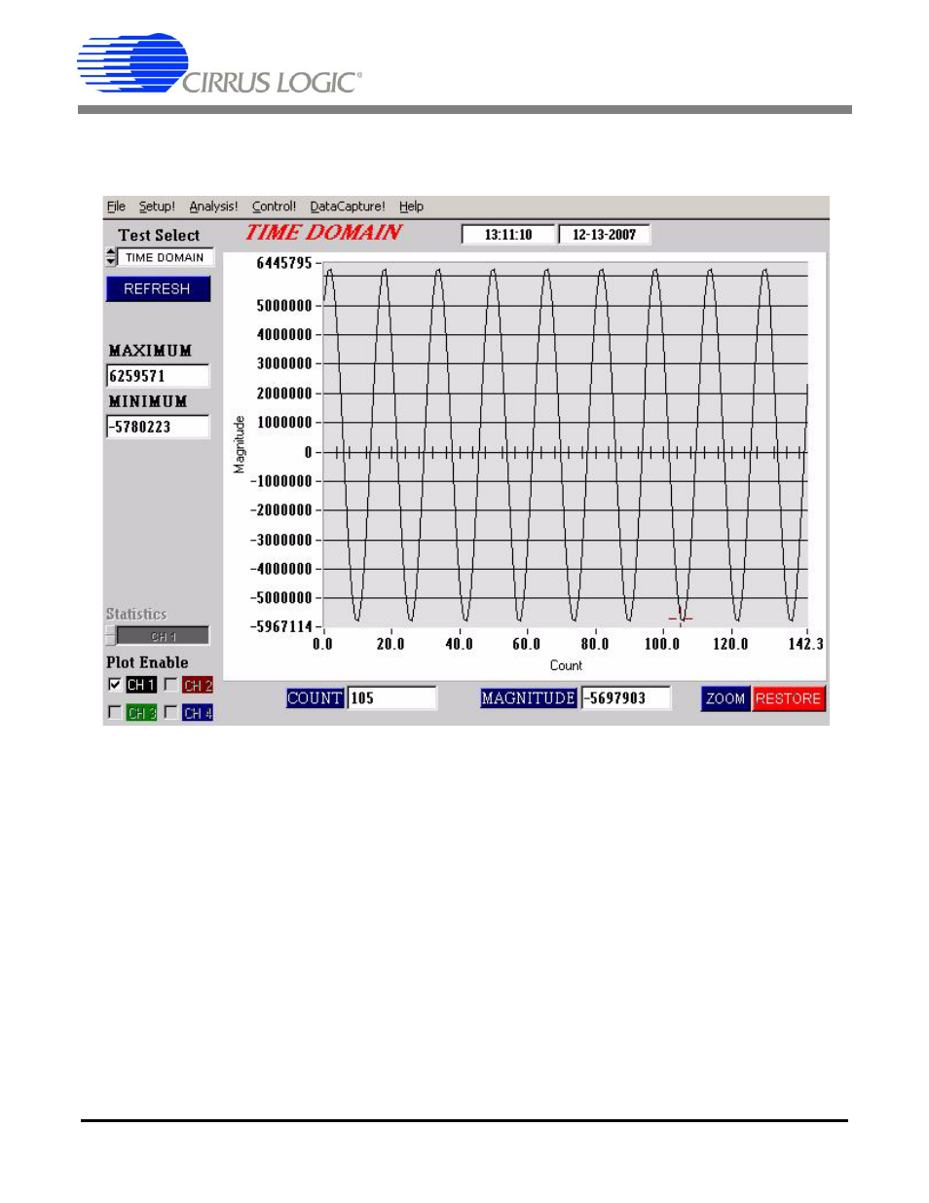Click the MAGNITUDE label

click(528, 698)
